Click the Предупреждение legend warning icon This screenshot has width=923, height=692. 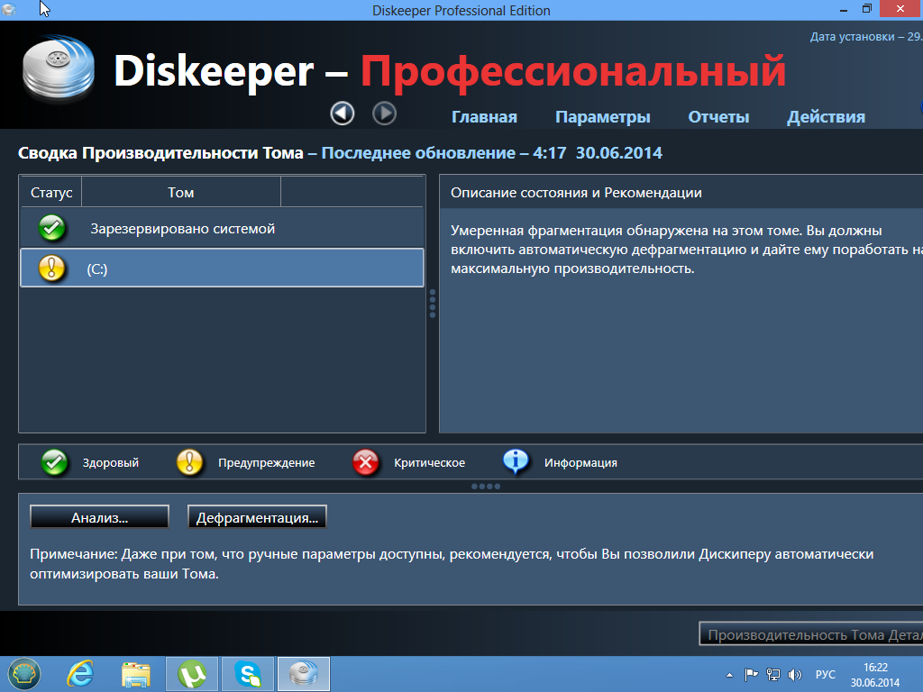tap(189, 462)
